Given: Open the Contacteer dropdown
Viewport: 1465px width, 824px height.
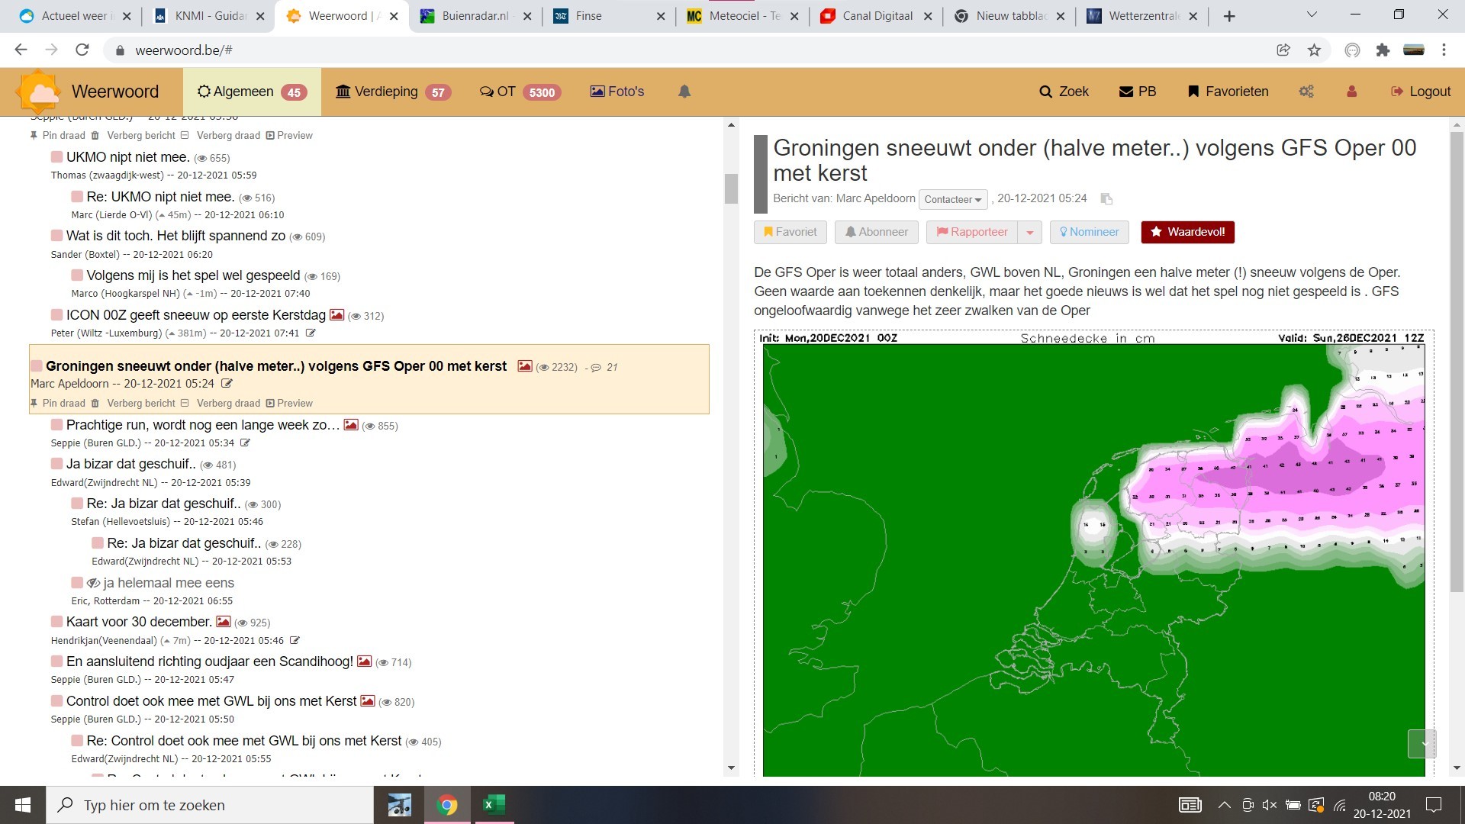Looking at the screenshot, I should pos(953,199).
